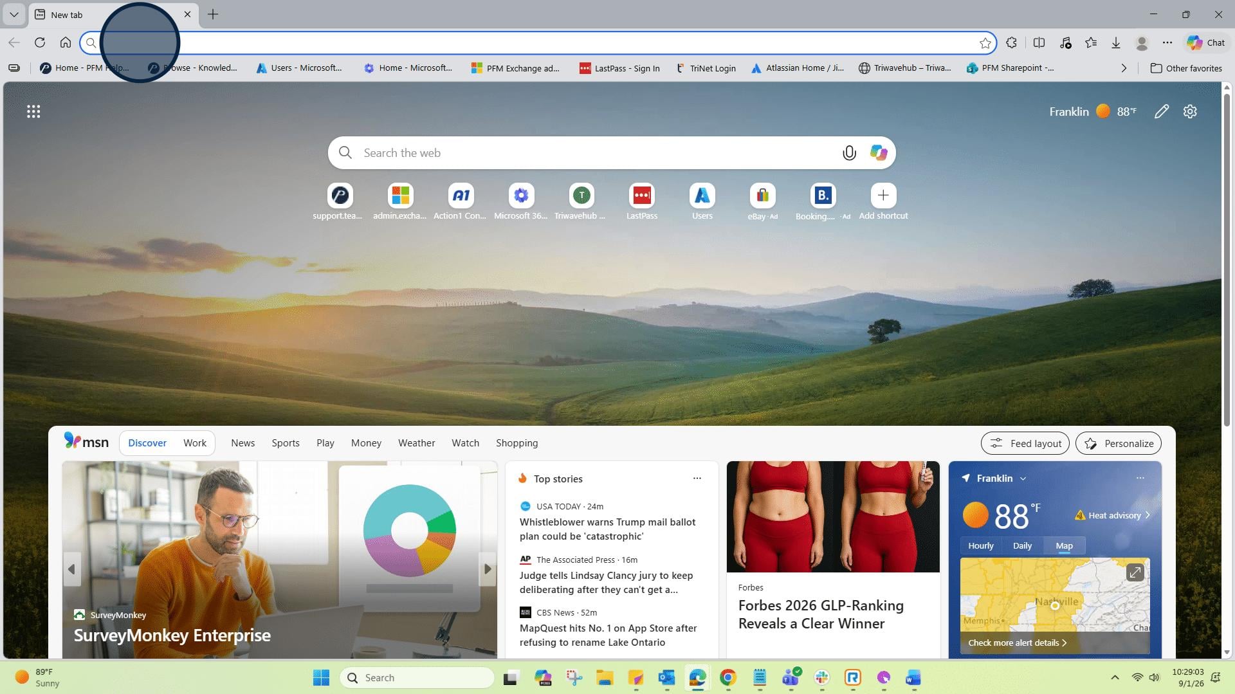Click the Add shortcut plus tile
This screenshot has width=1235, height=694.
tap(883, 201)
